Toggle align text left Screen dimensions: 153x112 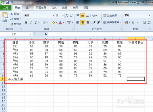tap(78, 22)
